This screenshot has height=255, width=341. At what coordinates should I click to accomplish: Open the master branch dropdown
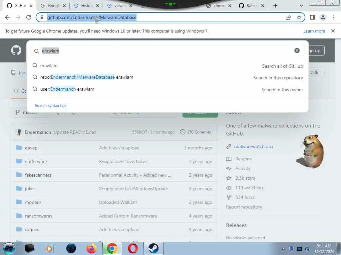point(30,113)
